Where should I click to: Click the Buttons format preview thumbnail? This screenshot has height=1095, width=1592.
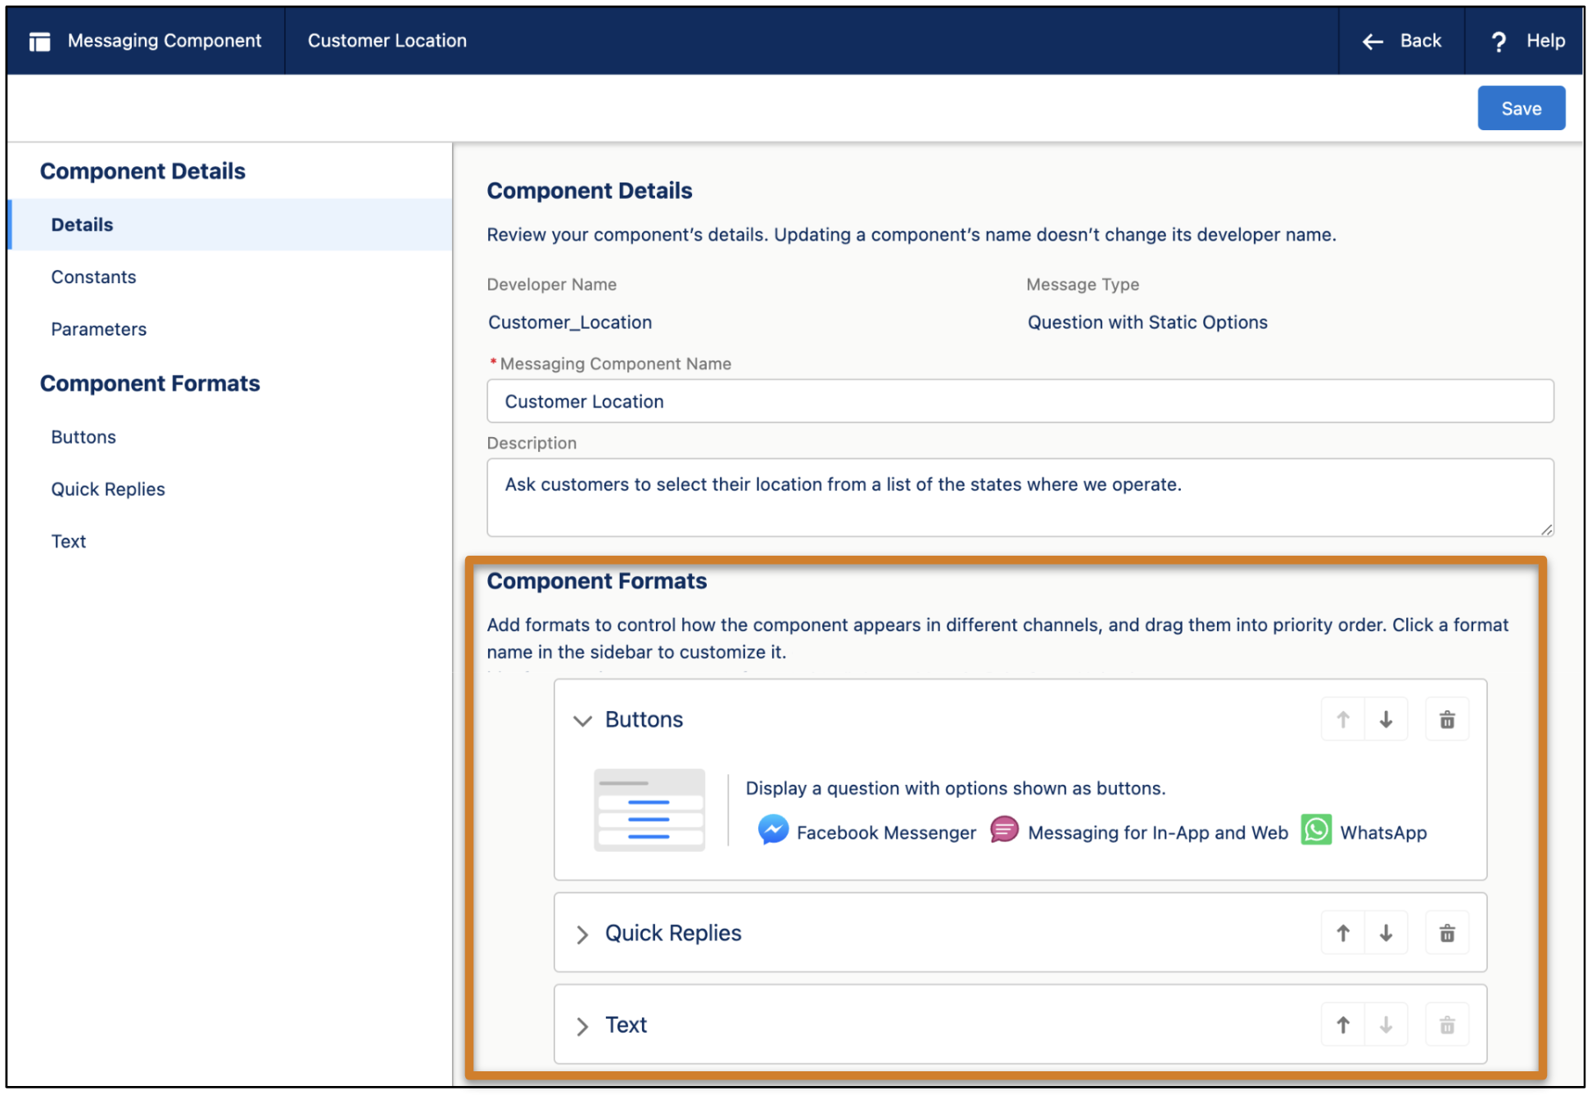(649, 809)
